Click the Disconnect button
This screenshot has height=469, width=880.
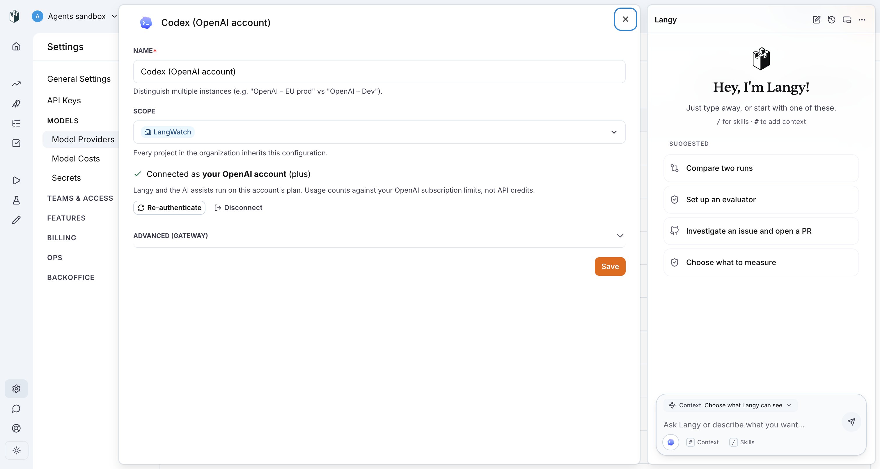pos(238,208)
